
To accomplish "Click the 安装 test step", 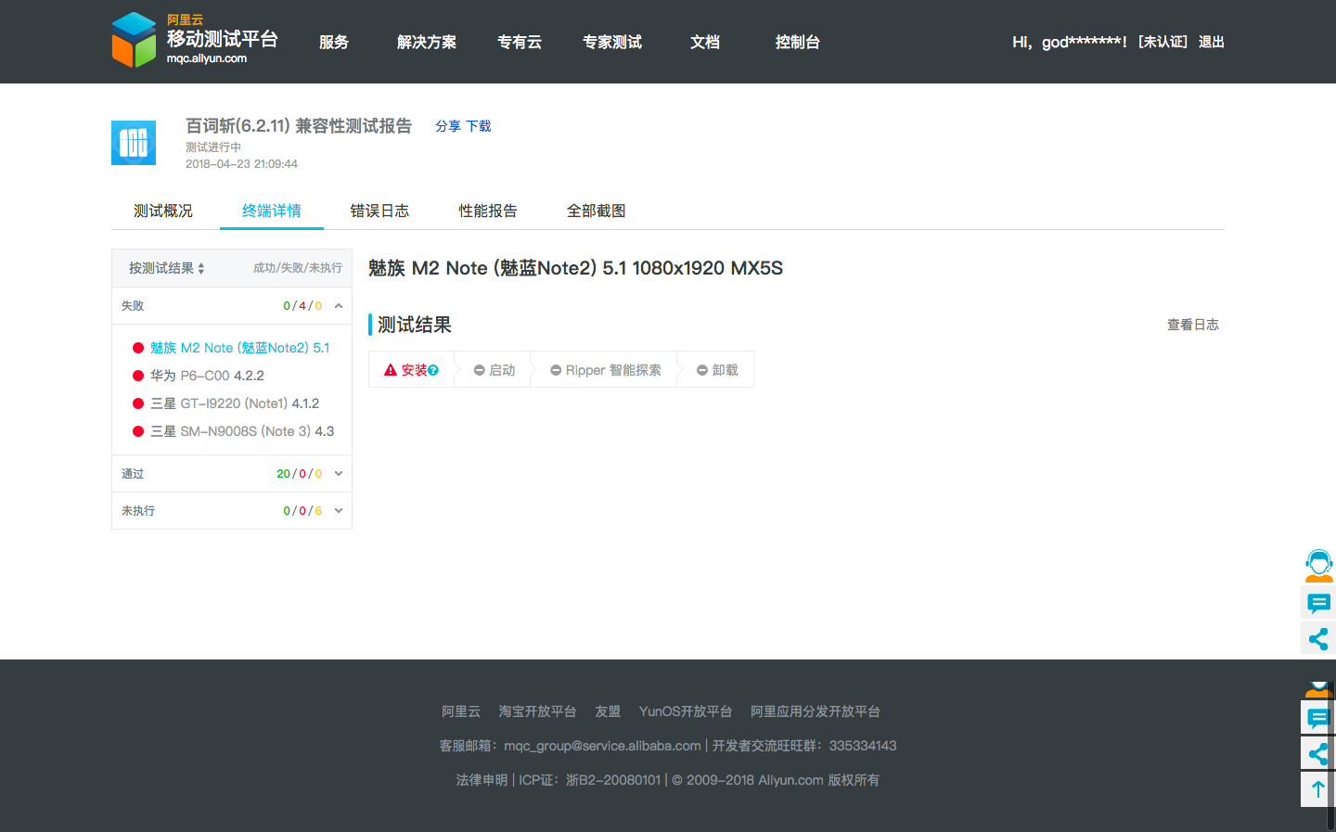I will tap(411, 369).
